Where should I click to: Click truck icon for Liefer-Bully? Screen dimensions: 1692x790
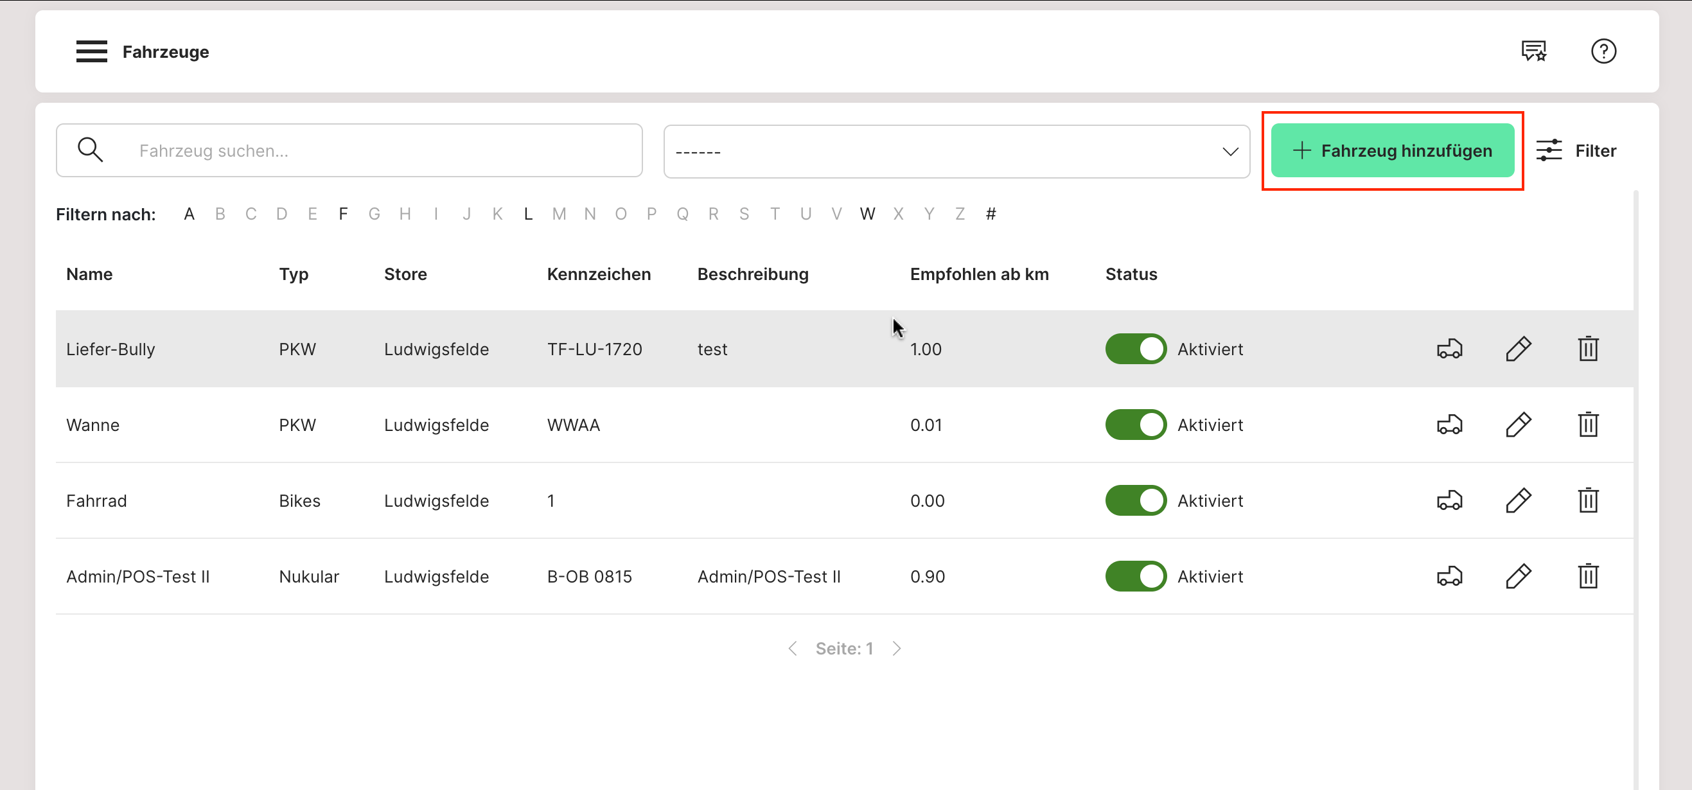(x=1449, y=349)
